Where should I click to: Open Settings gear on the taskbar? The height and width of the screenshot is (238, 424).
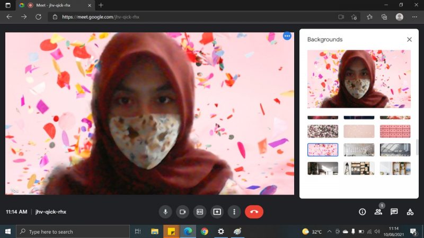point(221,232)
